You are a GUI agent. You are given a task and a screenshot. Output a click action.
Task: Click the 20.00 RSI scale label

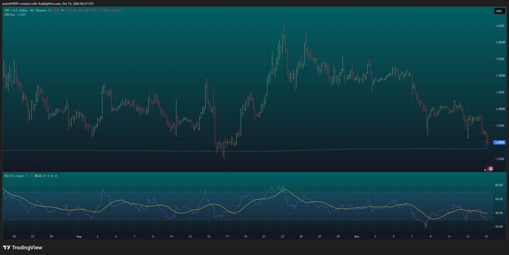(x=499, y=227)
